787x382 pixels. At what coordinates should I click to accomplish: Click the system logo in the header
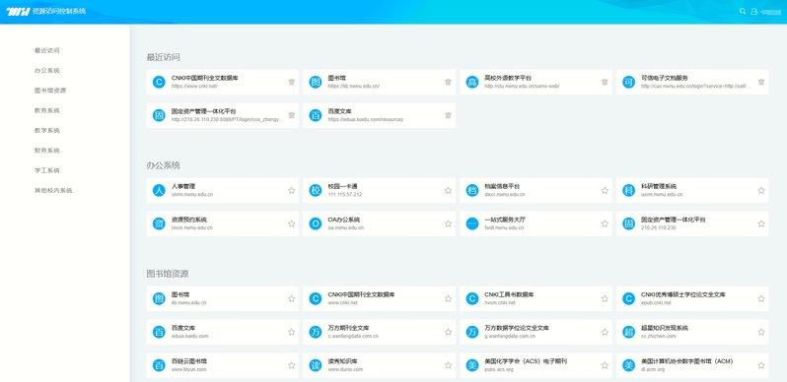[x=18, y=12]
